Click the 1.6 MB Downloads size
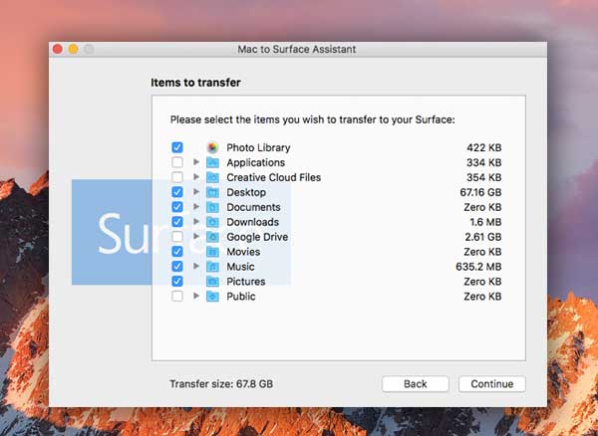The width and height of the screenshot is (598, 436). pyautogui.click(x=486, y=222)
